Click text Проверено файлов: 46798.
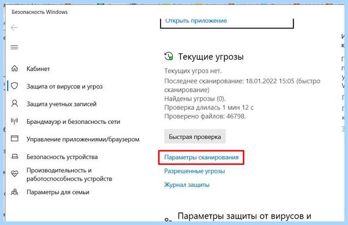Image resolution: width=348 pixels, height=225 pixels. tap(205, 116)
